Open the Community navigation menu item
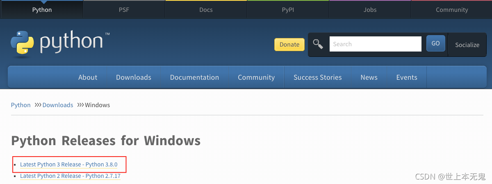This screenshot has height=184, width=492. click(256, 77)
